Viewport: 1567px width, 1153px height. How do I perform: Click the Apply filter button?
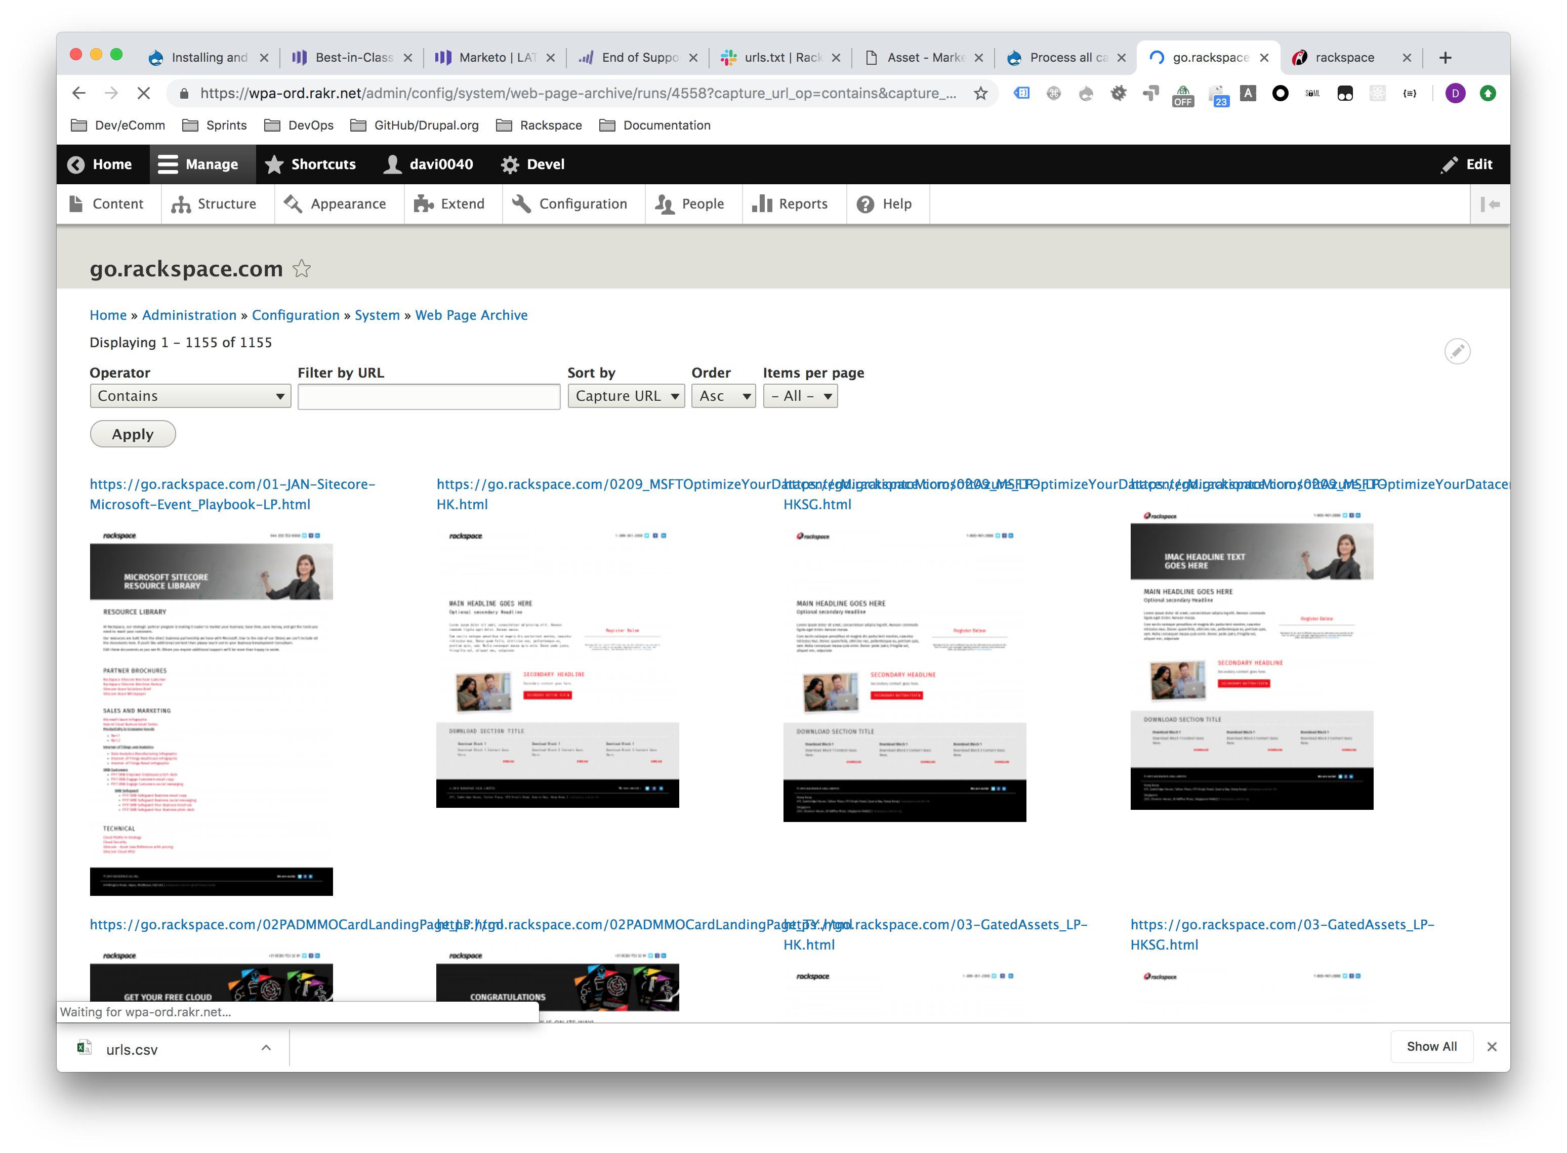click(133, 434)
